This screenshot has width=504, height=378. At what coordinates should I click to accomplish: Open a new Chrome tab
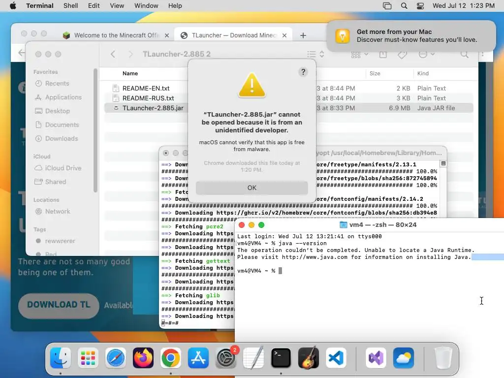(x=303, y=35)
